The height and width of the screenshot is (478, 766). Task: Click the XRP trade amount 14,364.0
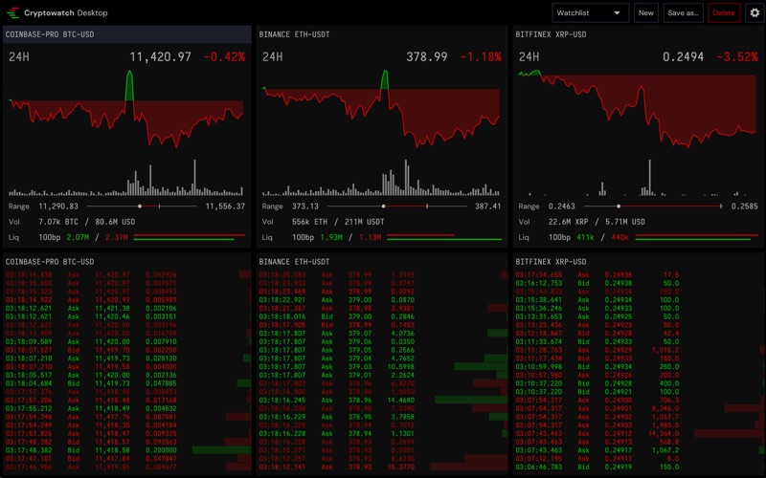pyautogui.click(x=664, y=434)
